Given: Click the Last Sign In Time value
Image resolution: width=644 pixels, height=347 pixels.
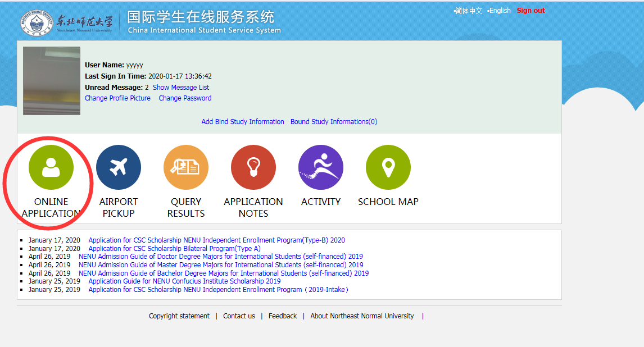Looking at the screenshot, I should [180, 76].
